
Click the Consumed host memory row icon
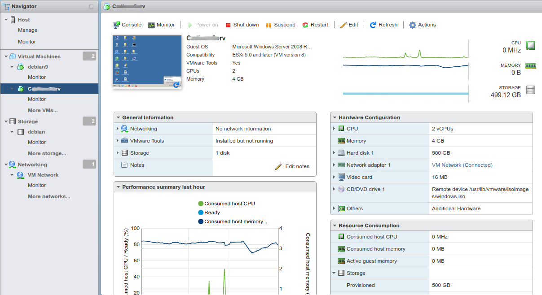tap(341, 249)
